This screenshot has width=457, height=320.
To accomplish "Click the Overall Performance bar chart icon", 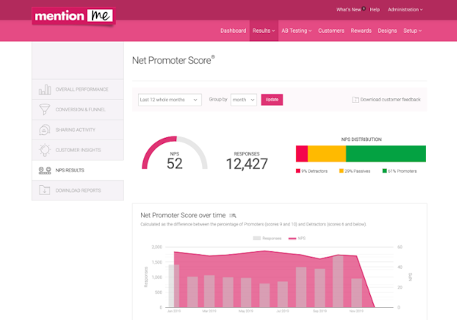I will tap(45, 90).
